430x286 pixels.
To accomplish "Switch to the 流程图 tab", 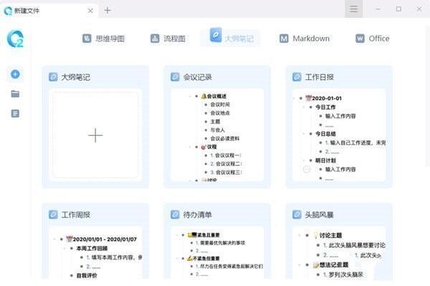I will [x=168, y=39].
